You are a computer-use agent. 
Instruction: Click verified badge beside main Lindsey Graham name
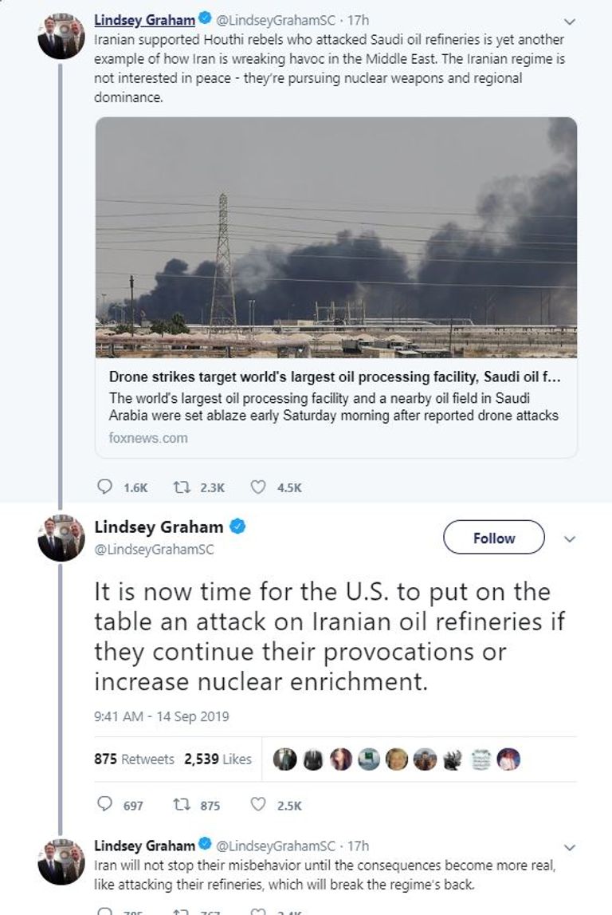pyautogui.click(x=237, y=527)
